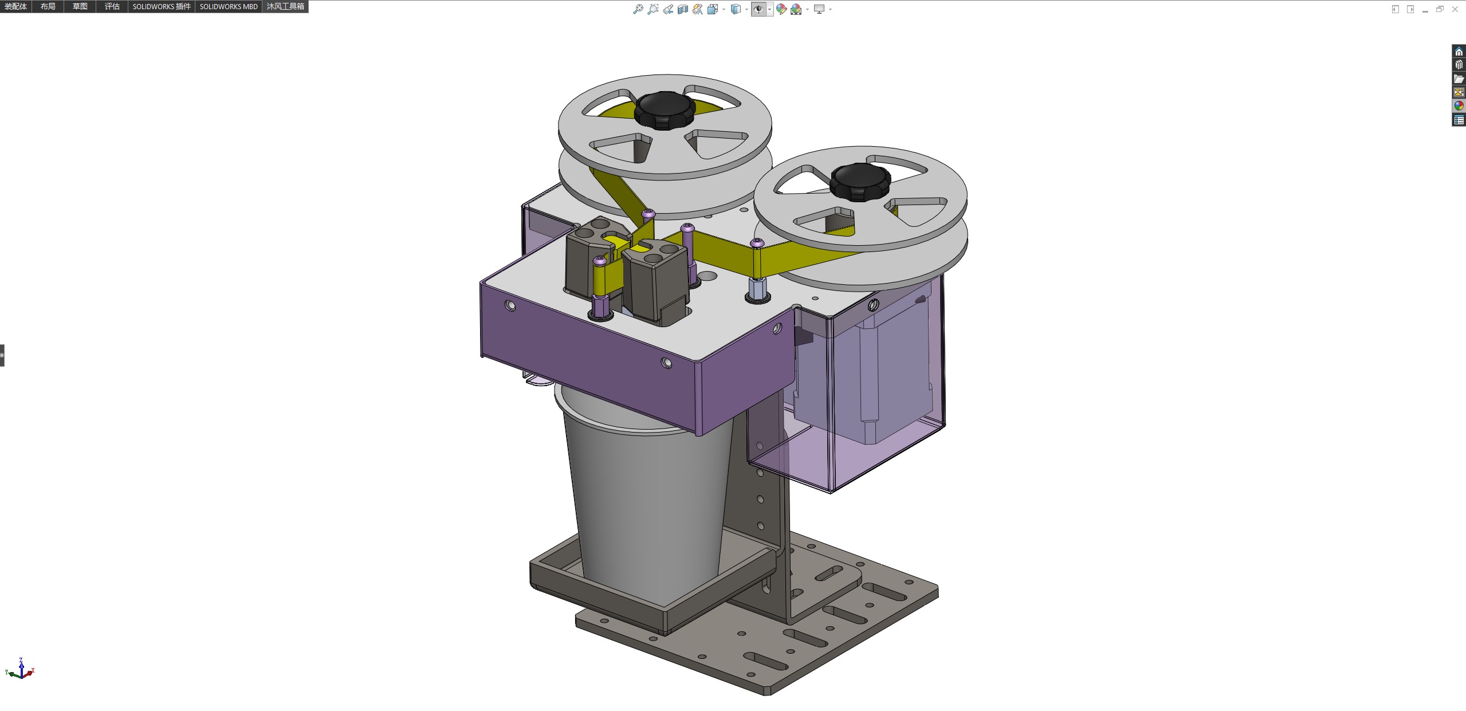Image resolution: width=1466 pixels, height=711 pixels.
Task: Toggle the Hide/Show Items eye button
Action: pyautogui.click(x=758, y=9)
